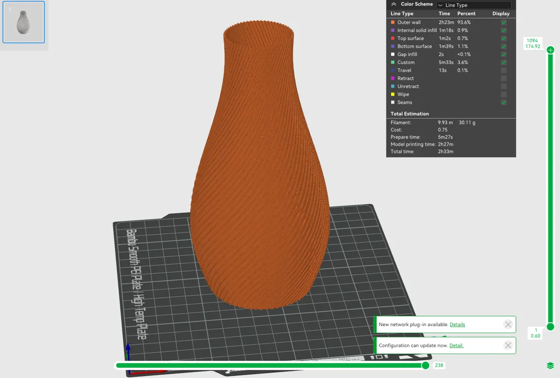Image resolution: width=560 pixels, height=378 pixels.
Task: Click the yellow Wipe color swatch
Action: tap(393, 94)
